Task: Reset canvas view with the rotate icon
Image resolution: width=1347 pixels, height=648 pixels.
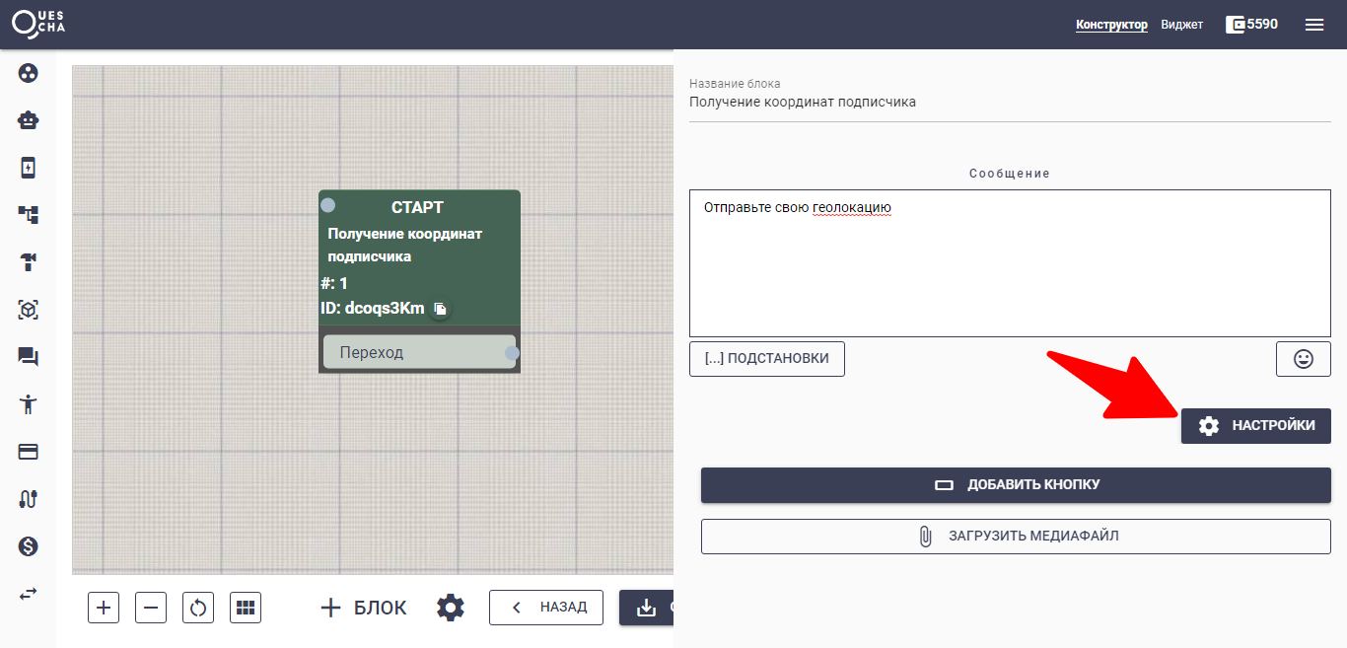Action: (x=198, y=608)
